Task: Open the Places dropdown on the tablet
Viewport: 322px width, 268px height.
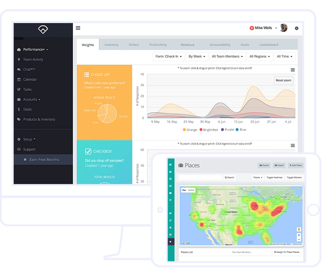Action: click(258, 177)
